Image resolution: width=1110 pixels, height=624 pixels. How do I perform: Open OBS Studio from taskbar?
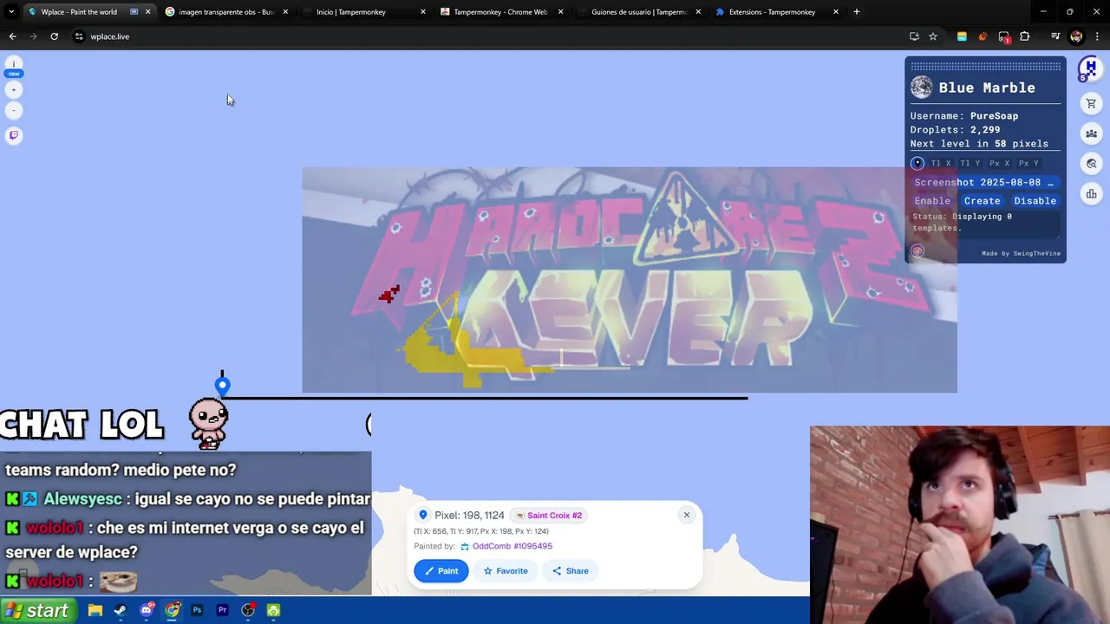click(248, 611)
